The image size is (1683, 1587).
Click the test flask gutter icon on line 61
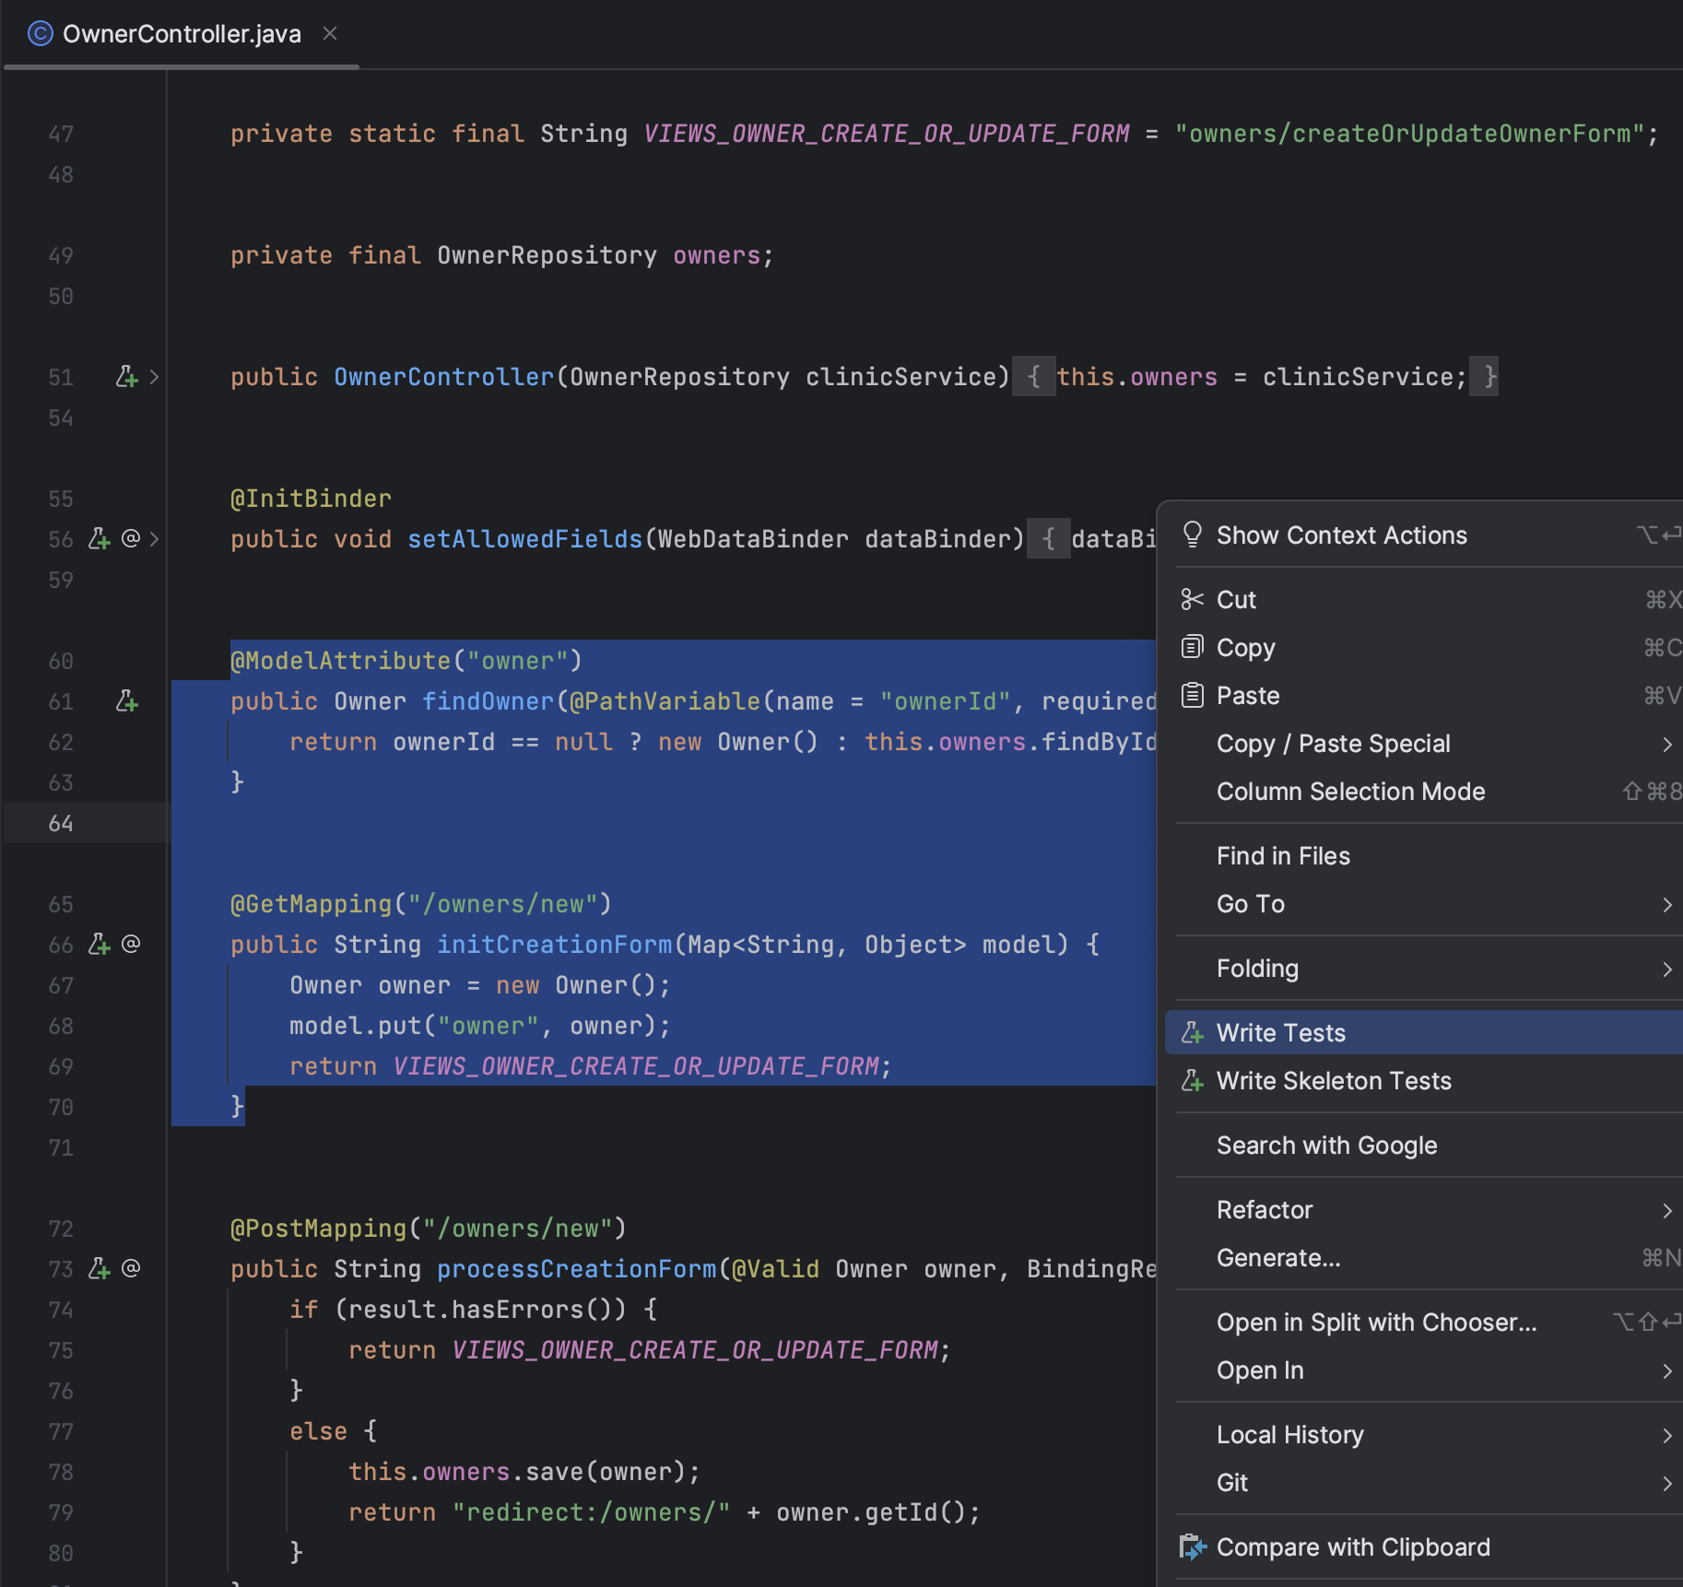point(127,701)
